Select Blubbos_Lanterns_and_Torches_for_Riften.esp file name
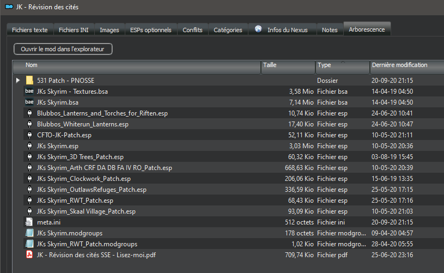Viewport: 444px width, 273px height. pos(102,113)
